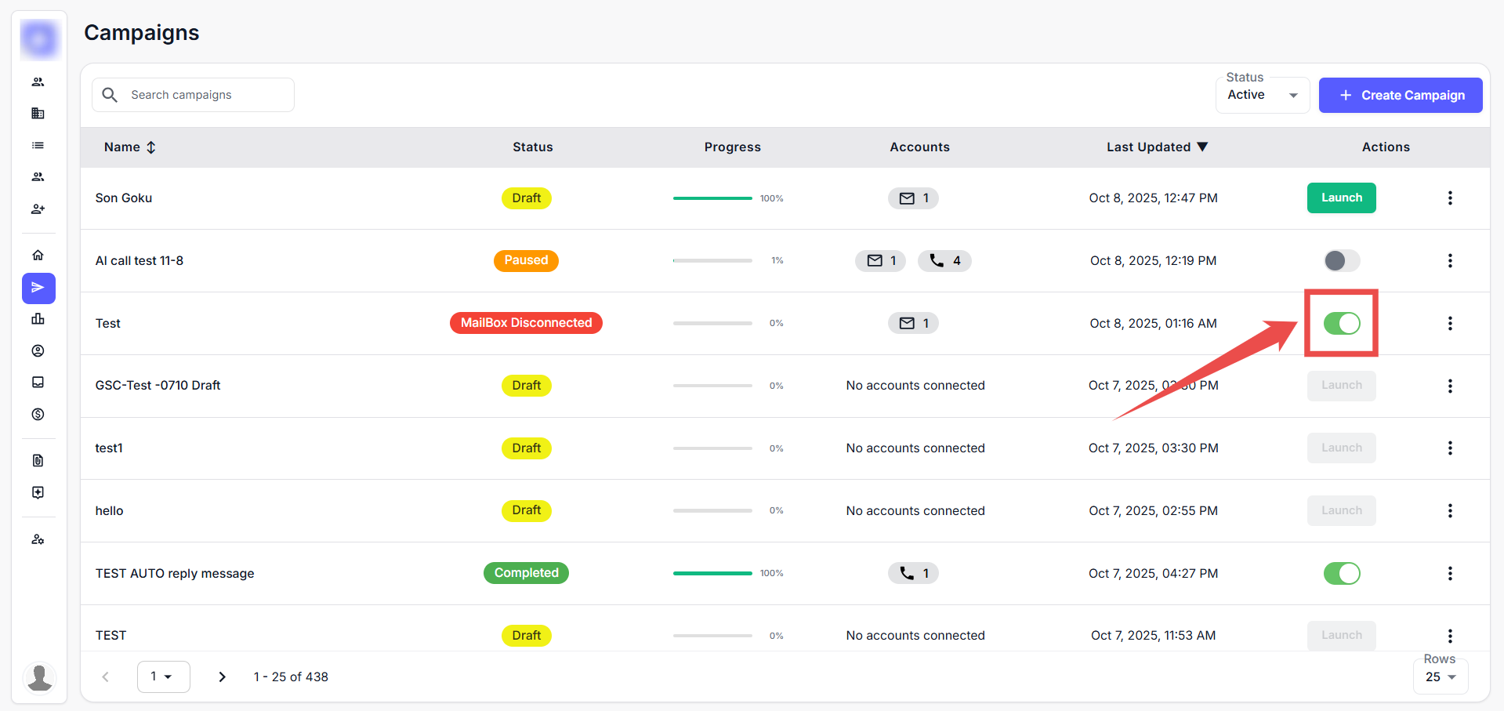This screenshot has width=1504, height=711.
Task: Click the add person sidebar icon
Action: pyautogui.click(x=38, y=209)
